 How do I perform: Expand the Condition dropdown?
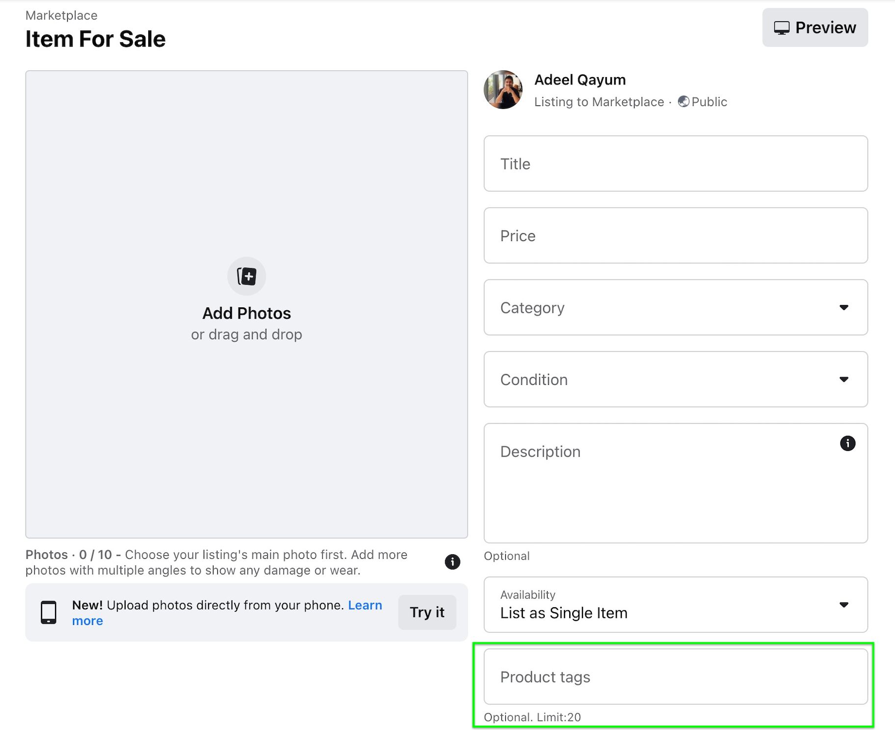pos(675,379)
